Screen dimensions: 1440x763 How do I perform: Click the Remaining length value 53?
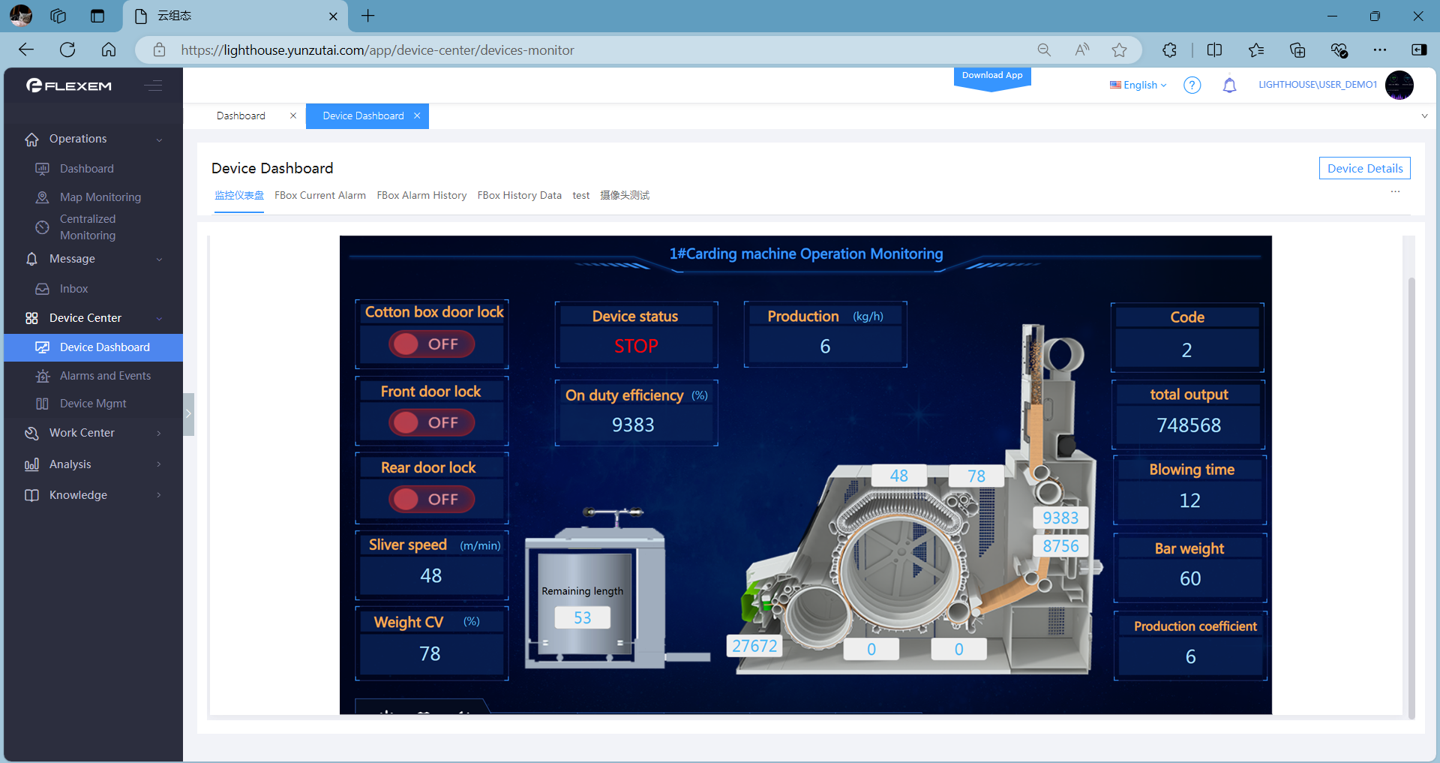(583, 617)
